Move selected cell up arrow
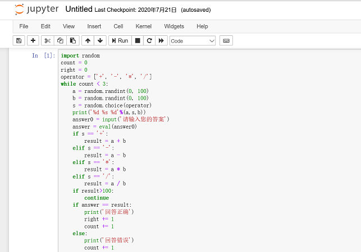 click(x=88, y=41)
